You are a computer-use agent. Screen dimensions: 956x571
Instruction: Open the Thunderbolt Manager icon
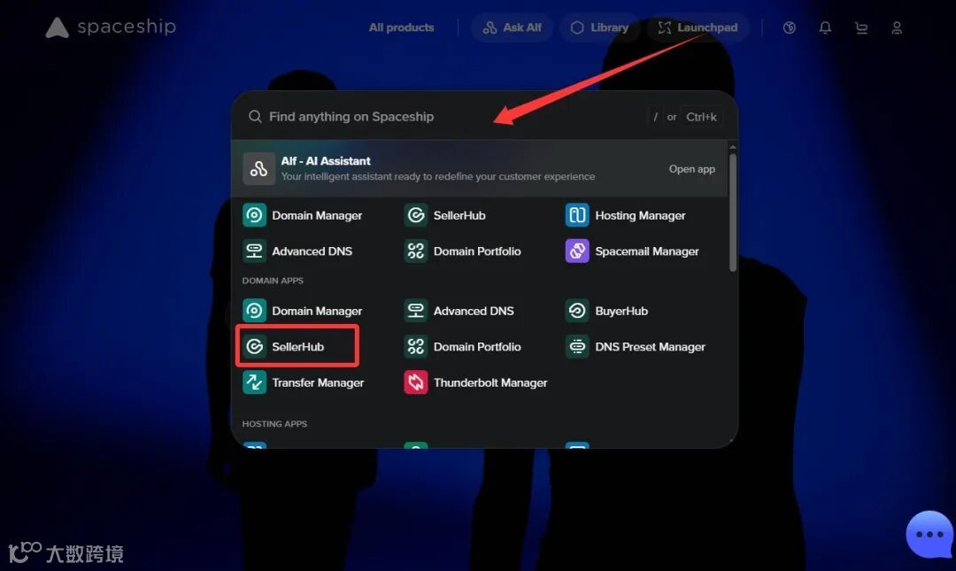coord(416,382)
